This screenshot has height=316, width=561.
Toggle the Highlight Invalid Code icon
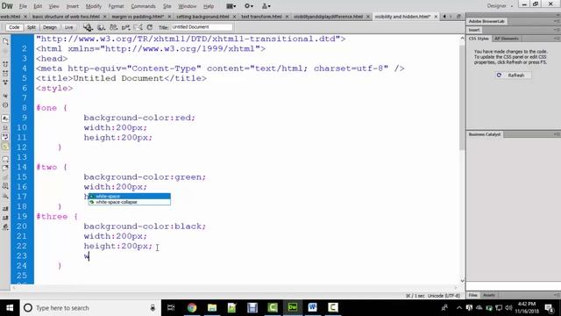coord(5,127)
